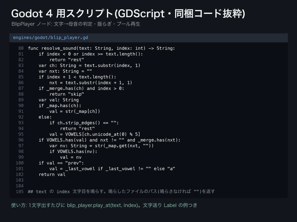Click the first return "rest" on line 82
Image resolution: width=297 pixels, height=222 pixels.
[67, 60]
